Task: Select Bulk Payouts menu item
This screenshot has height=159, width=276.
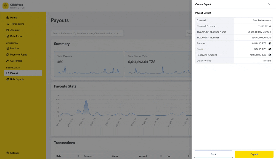Action: click(15, 79)
